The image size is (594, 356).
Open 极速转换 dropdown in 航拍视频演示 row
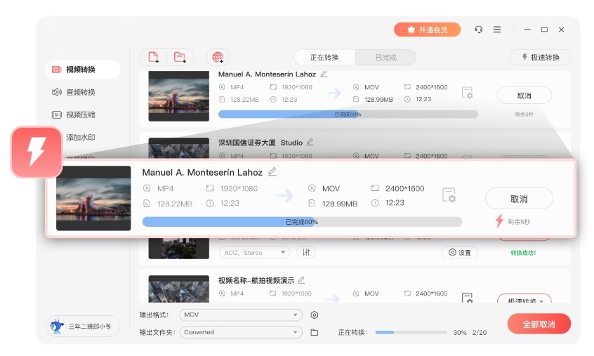[x=524, y=298]
